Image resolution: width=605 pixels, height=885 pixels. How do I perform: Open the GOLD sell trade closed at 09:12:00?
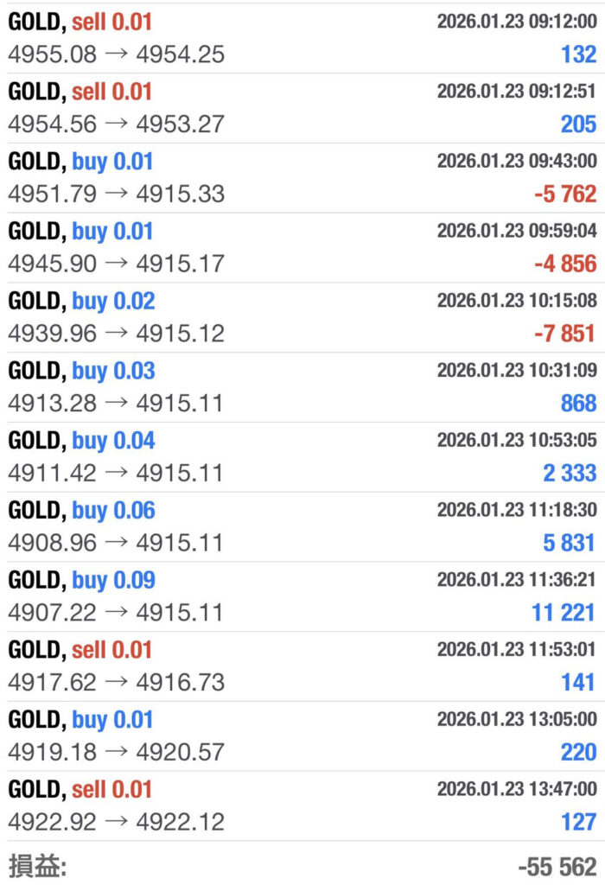pyautogui.click(x=302, y=38)
